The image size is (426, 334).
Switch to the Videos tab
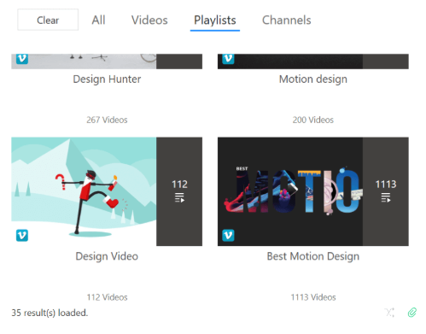[x=149, y=20]
